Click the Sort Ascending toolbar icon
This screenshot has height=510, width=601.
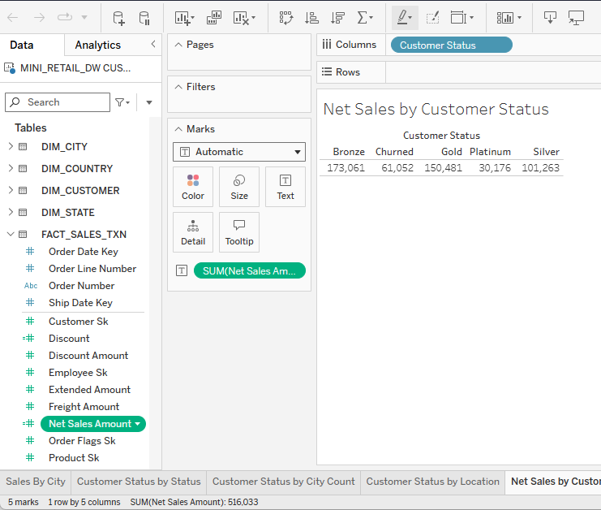point(311,17)
